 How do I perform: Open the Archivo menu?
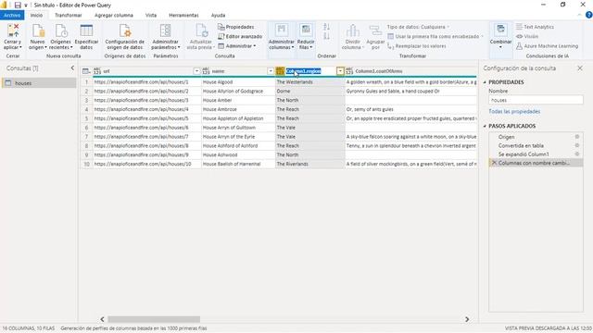coord(12,15)
